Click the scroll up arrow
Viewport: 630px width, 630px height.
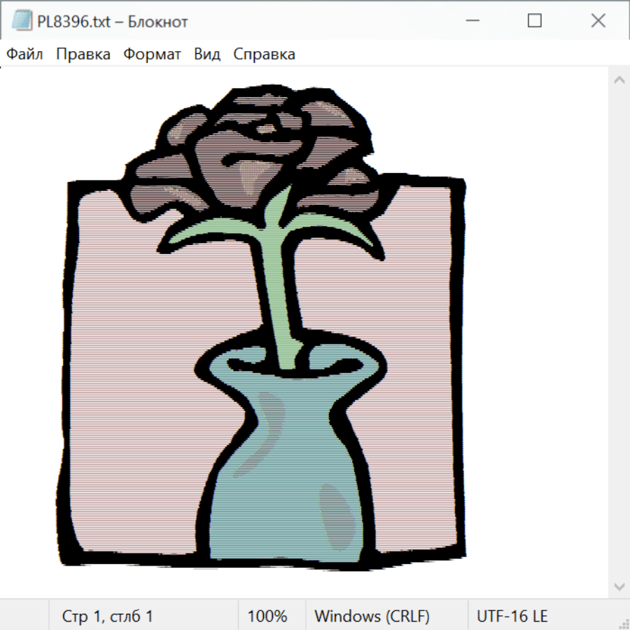[619, 80]
